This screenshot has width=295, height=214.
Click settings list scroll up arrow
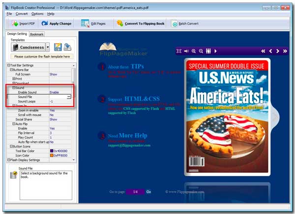[74, 65]
